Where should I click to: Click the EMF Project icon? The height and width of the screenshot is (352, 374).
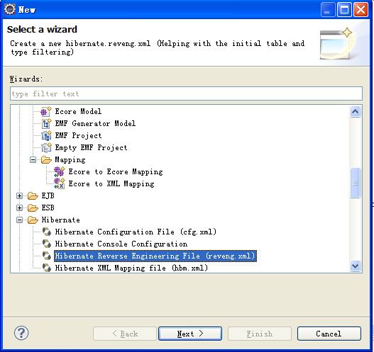point(46,136)
